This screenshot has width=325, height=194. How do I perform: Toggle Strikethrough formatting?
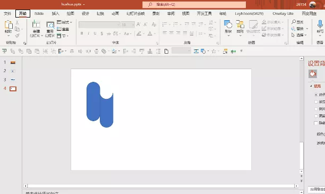pos(109,33)
